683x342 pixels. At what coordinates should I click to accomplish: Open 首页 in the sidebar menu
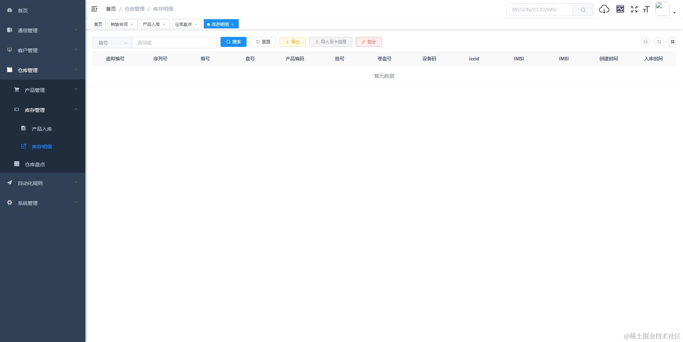coord(43,10)
